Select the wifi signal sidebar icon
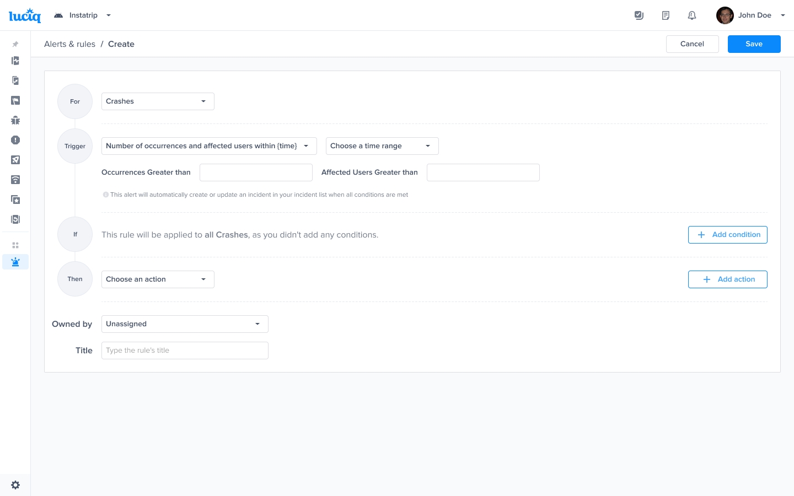Screen dimensions: 794x496 pyautogui.click(x=15, y=180)
